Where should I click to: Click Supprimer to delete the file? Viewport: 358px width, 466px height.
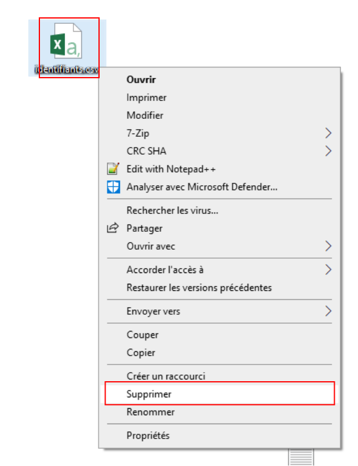click(x=220, y=394)
